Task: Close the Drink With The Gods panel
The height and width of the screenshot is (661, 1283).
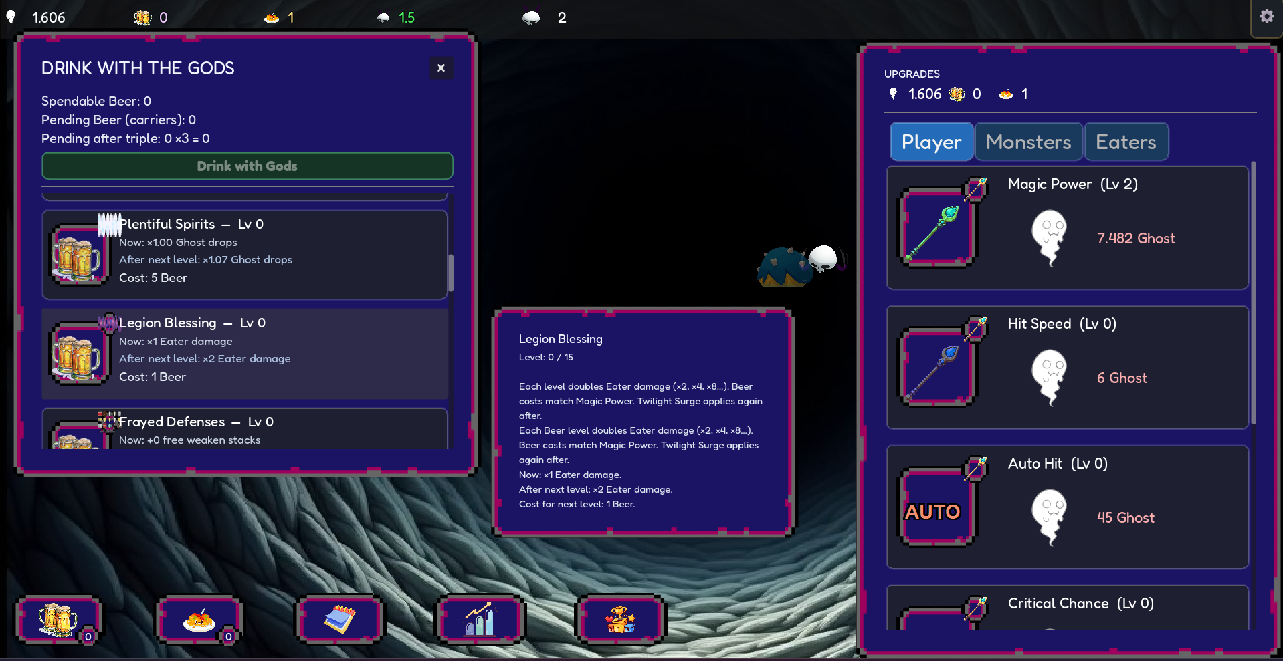Action: pos(441,68)
